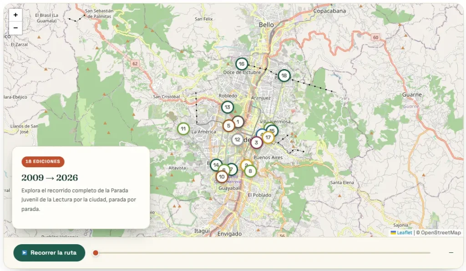The height and width of the screenshot is (271, 466).
Task: Click the 2009 → 2026 heading
Action: 50,178
